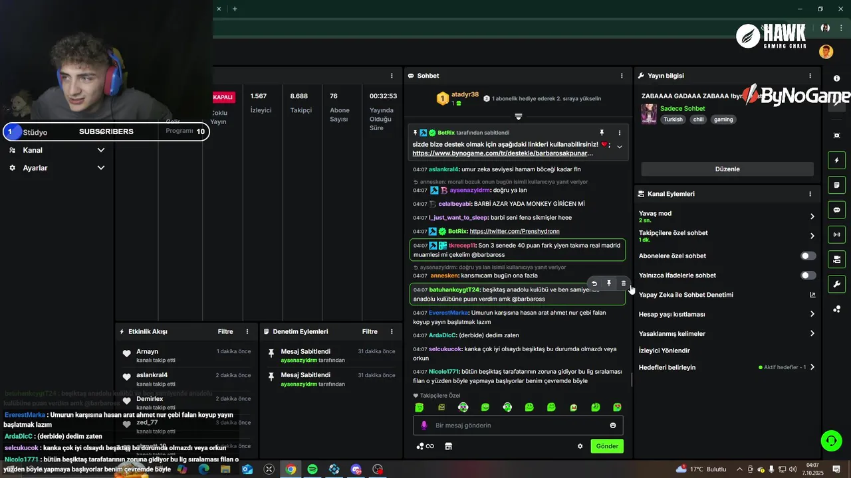Toggle the document notes widget icon in sidebar
The width and height of the screenshot is (851, 478).
pos(836,185)
